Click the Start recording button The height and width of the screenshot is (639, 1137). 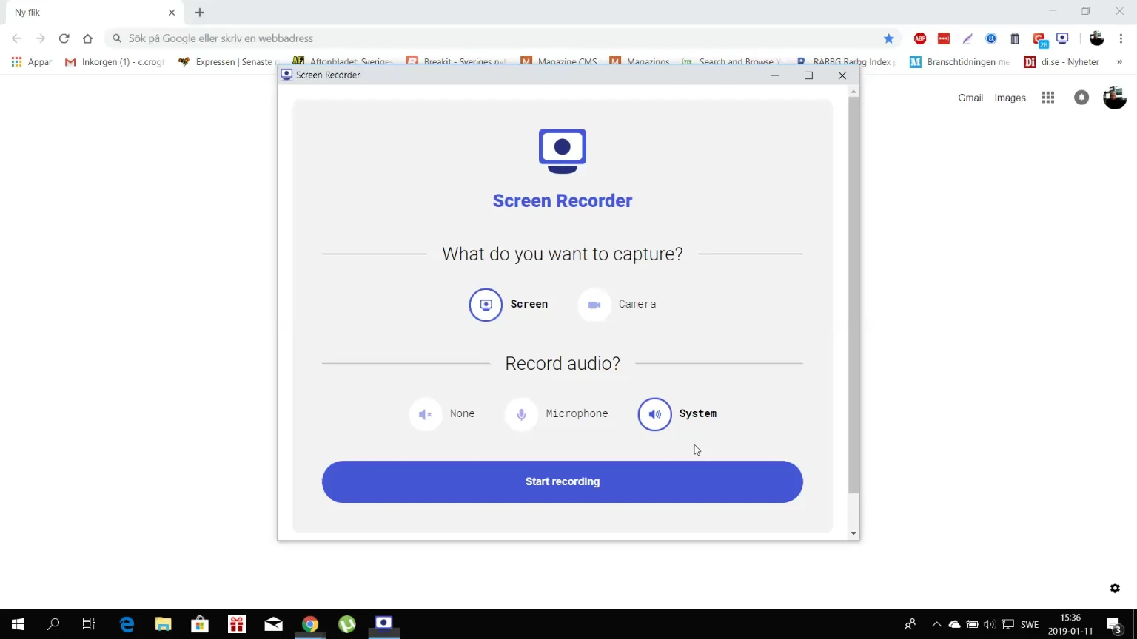(x=562, y=482)
